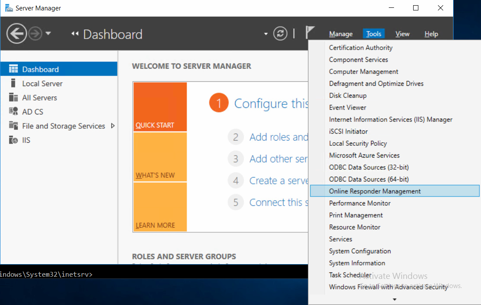Viewport: 481px width, 305px height.
Task: Launch Task Scheduler
Action: 350,275
